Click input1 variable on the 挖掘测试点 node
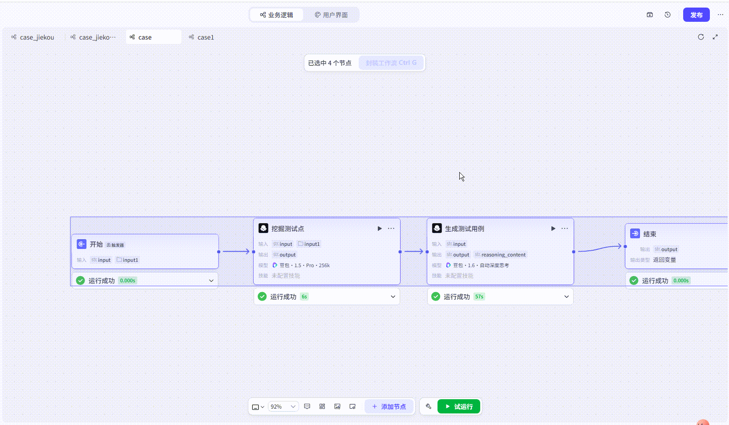 click(309, 244)
